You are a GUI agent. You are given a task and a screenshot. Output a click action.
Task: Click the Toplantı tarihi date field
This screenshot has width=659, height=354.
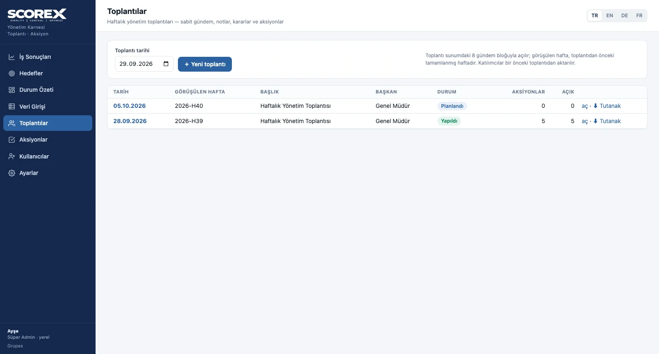click(144, 64)
